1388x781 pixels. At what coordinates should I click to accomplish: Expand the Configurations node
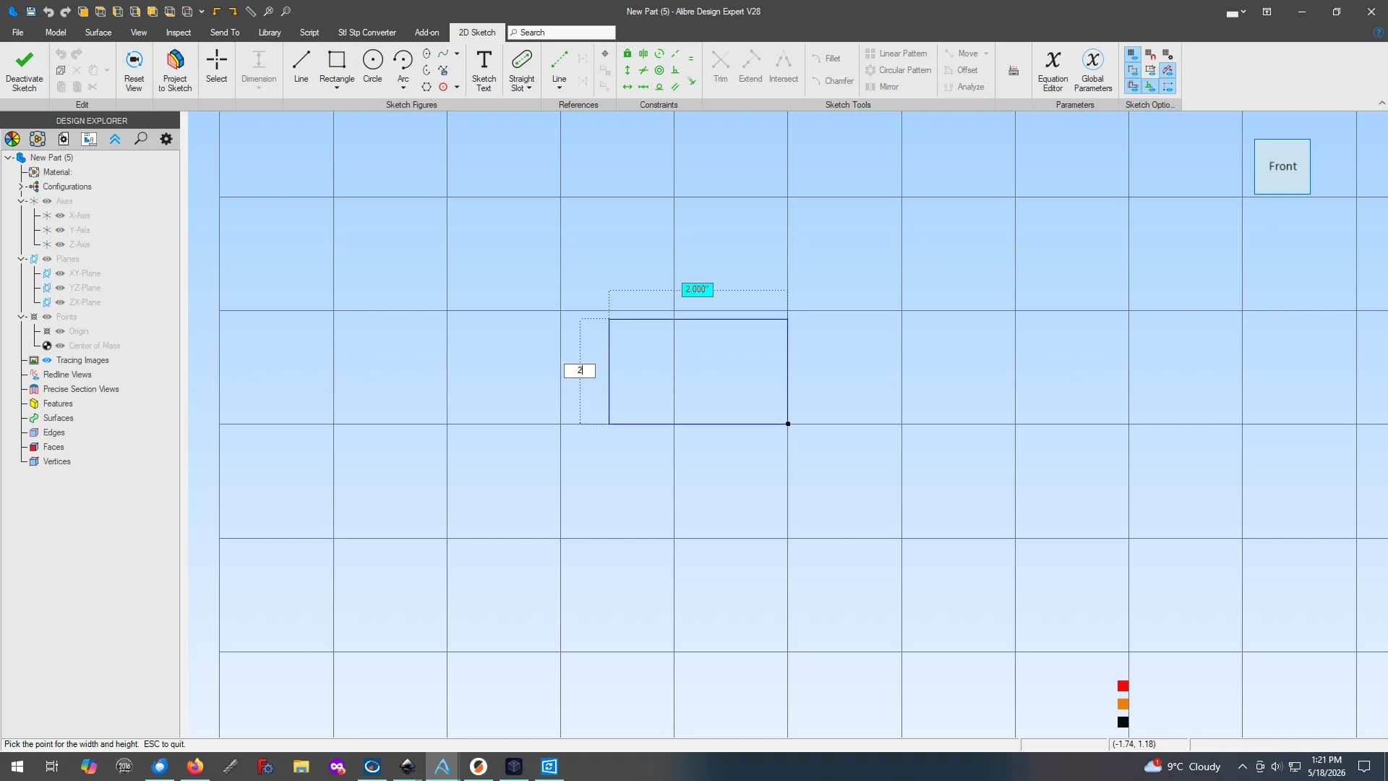[21, 187]
